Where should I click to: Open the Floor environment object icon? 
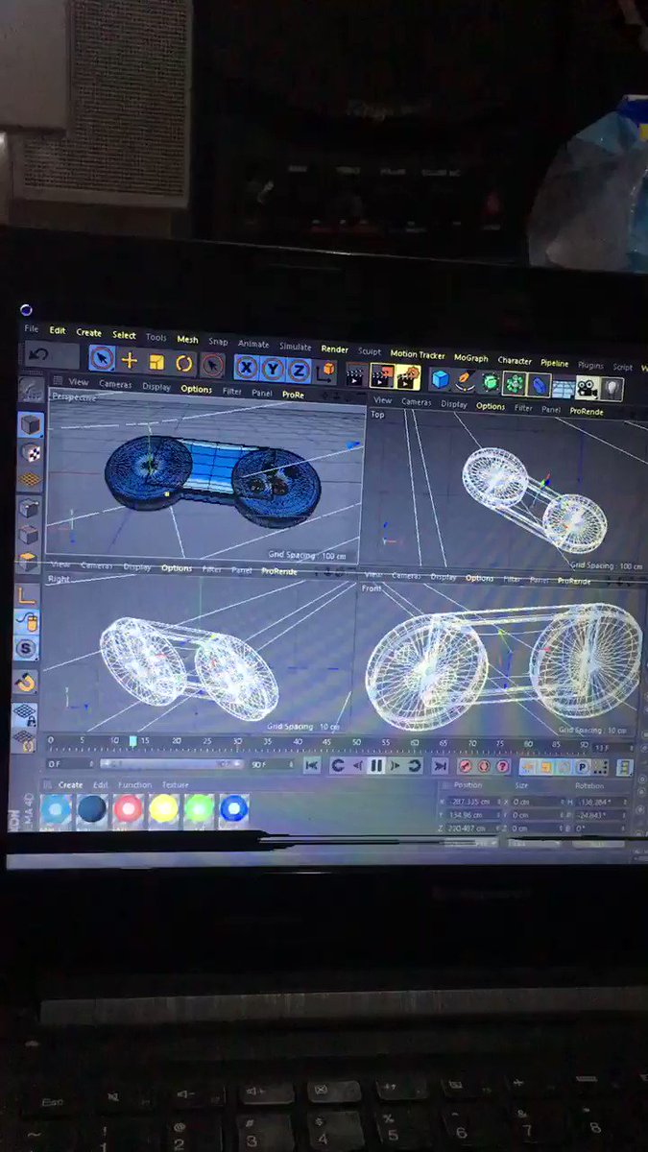564,387
